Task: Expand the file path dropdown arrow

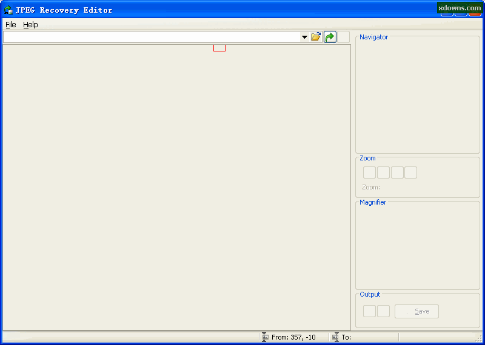Action: point(304,37)
